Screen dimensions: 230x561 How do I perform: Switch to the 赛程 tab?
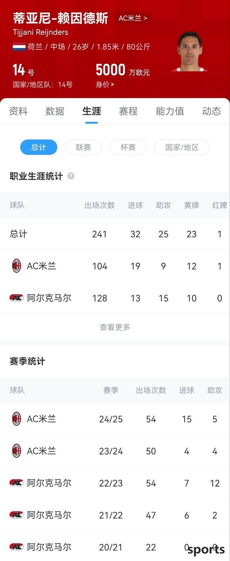pyautogui.click(x=128, y=111)
